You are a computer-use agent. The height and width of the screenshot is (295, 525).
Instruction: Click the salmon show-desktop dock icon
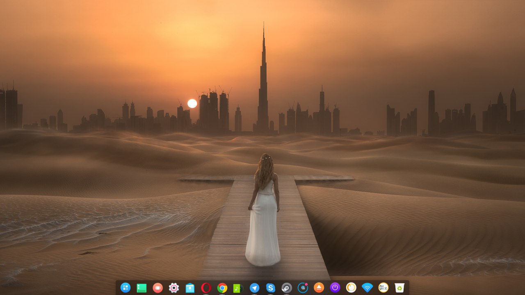point(157,288)
